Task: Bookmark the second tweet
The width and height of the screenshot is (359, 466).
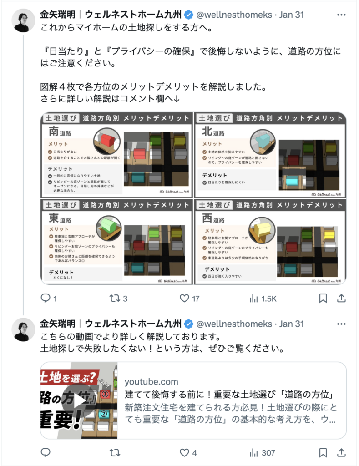Action: coord(323,453)
